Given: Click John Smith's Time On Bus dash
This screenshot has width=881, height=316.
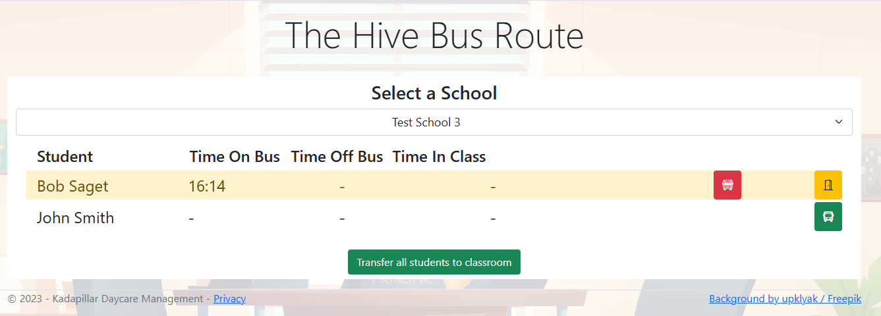Looking at the screenshot, I should point(191,218).
